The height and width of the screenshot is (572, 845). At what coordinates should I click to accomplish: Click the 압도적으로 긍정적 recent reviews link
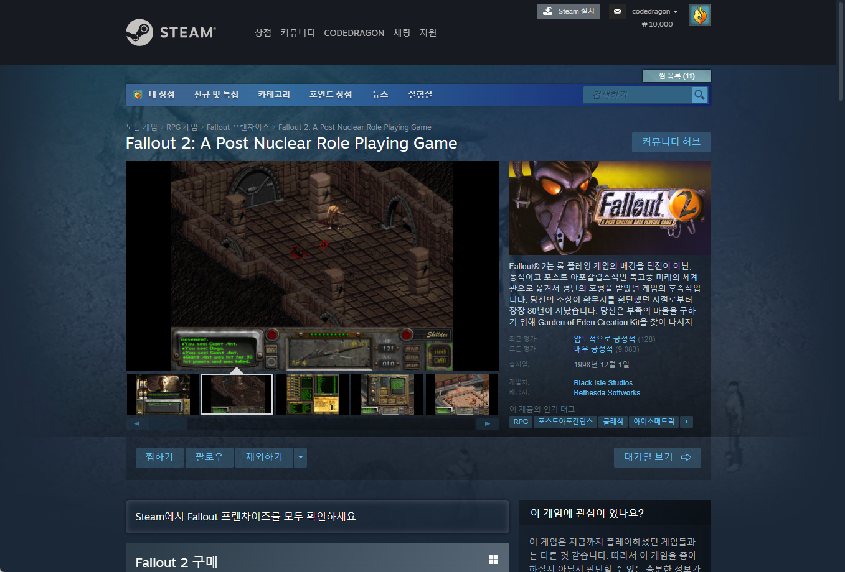(x=604, y=339)
